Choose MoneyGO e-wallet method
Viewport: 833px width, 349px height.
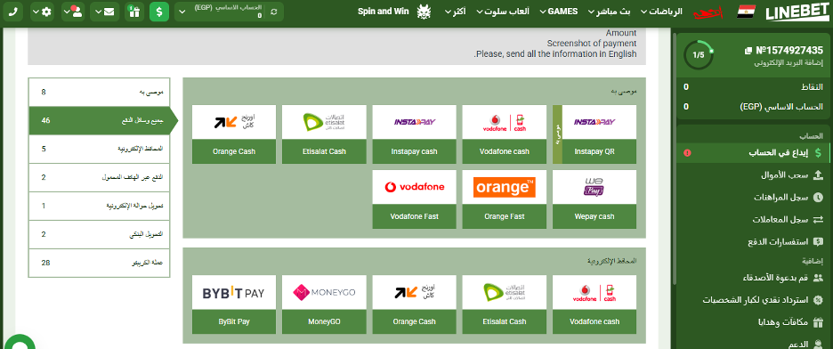coord(324,304)
